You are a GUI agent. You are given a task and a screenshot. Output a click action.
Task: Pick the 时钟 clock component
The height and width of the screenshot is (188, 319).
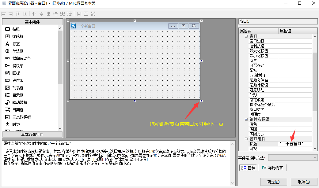coord(16,124)
